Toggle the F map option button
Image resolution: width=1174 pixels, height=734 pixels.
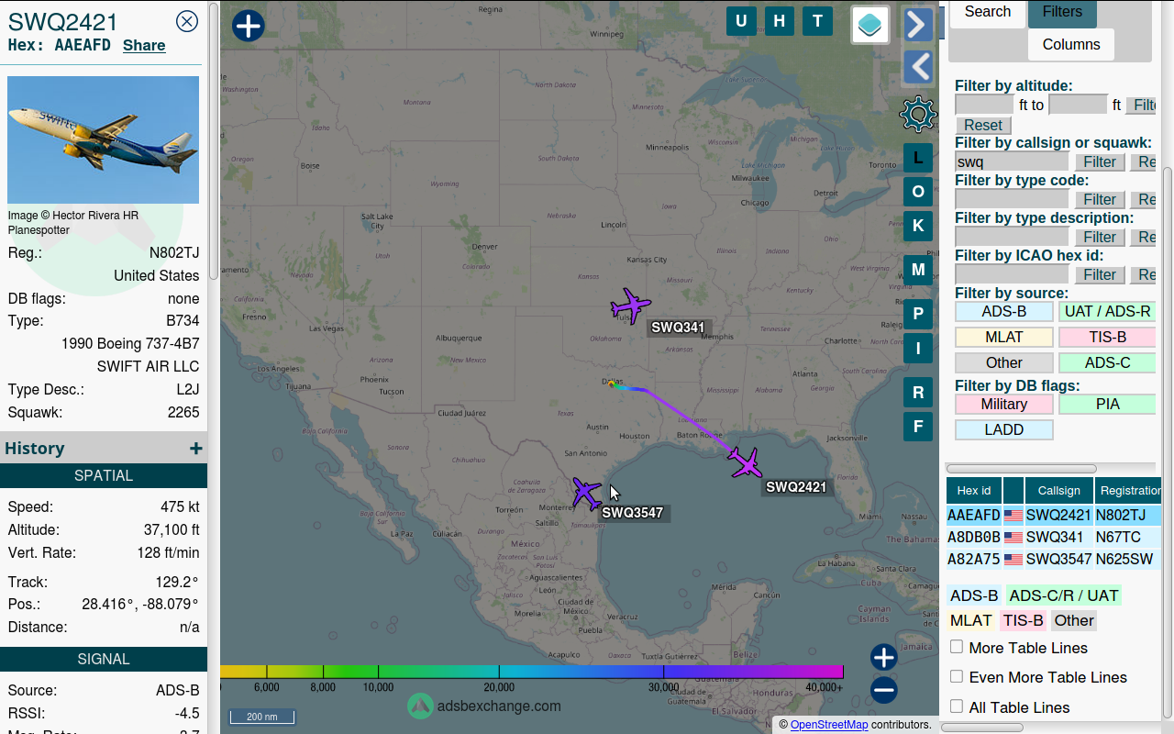(918, 427)
